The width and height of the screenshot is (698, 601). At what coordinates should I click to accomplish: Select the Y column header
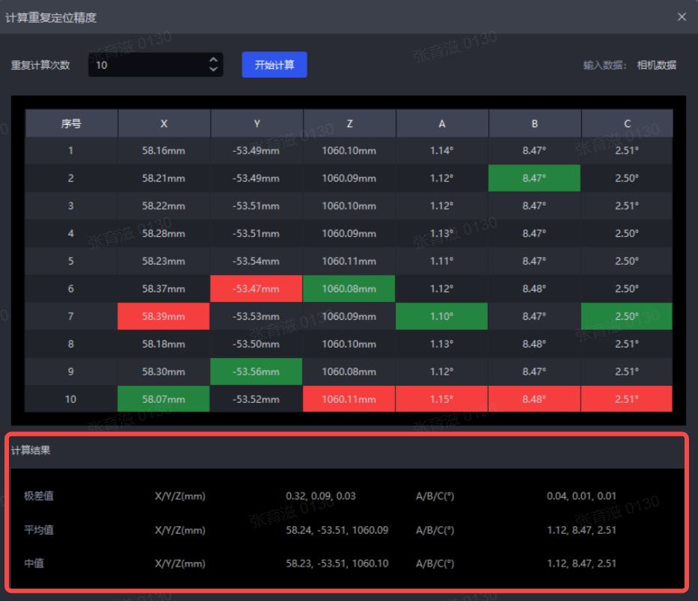coord(257,123)
